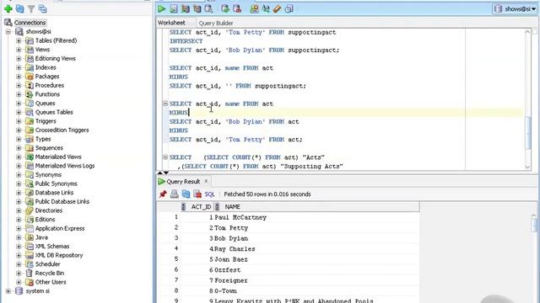Image resolution: width=540 pixels, height=303 pixels.
Task: Select Recycle Bin tree item
Action: [50, 273]
